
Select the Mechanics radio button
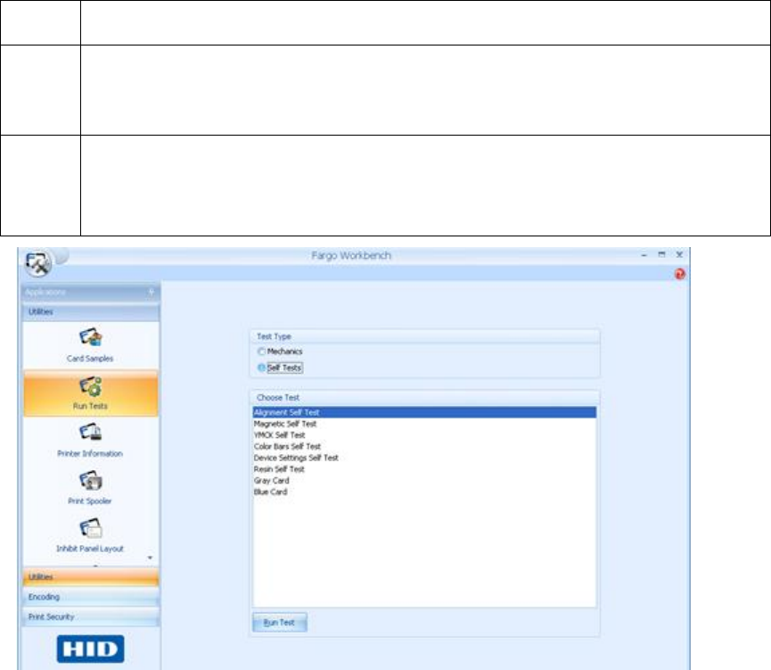pyautogui.click(x=261, y=352)
